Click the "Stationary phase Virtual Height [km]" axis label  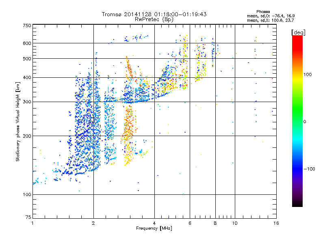(17, 122)
